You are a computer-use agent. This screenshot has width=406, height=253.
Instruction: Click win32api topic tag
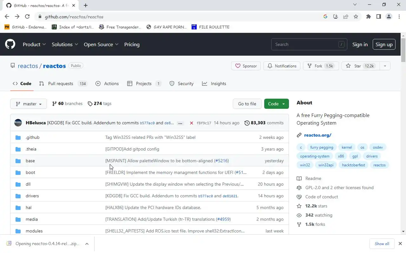tap(326, 165)
